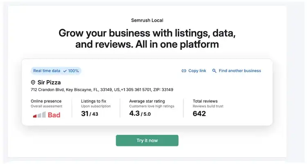Click the Bad online presence rating
The width and height of the screenshot is (307, 164).
[x=54, y=115]
